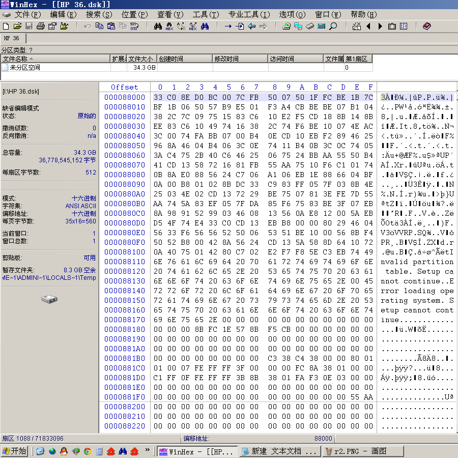Click the Find Text binoculars icon
Image resolution: width=458 pixels, height=458 pixels.
point(158,26)
